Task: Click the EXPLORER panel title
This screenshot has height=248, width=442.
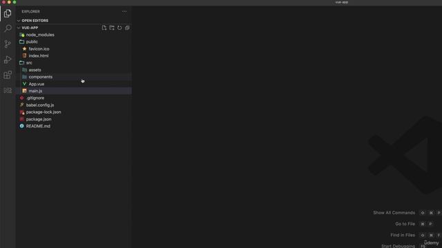Action: click(30, 12)
